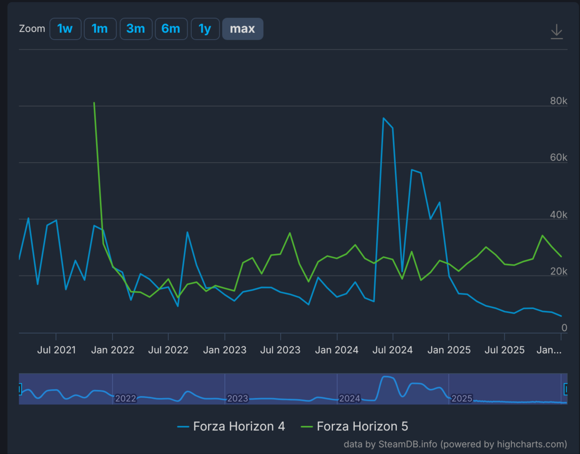Switch zoom to 3m
Image resolution: width=580 pixels, height=454 pixels.
[x=136, y=29]
